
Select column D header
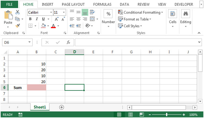[x=74, y=52]
